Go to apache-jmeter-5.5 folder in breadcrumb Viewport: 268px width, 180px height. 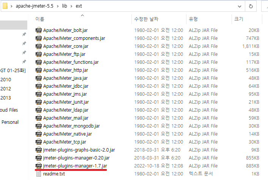34,6
